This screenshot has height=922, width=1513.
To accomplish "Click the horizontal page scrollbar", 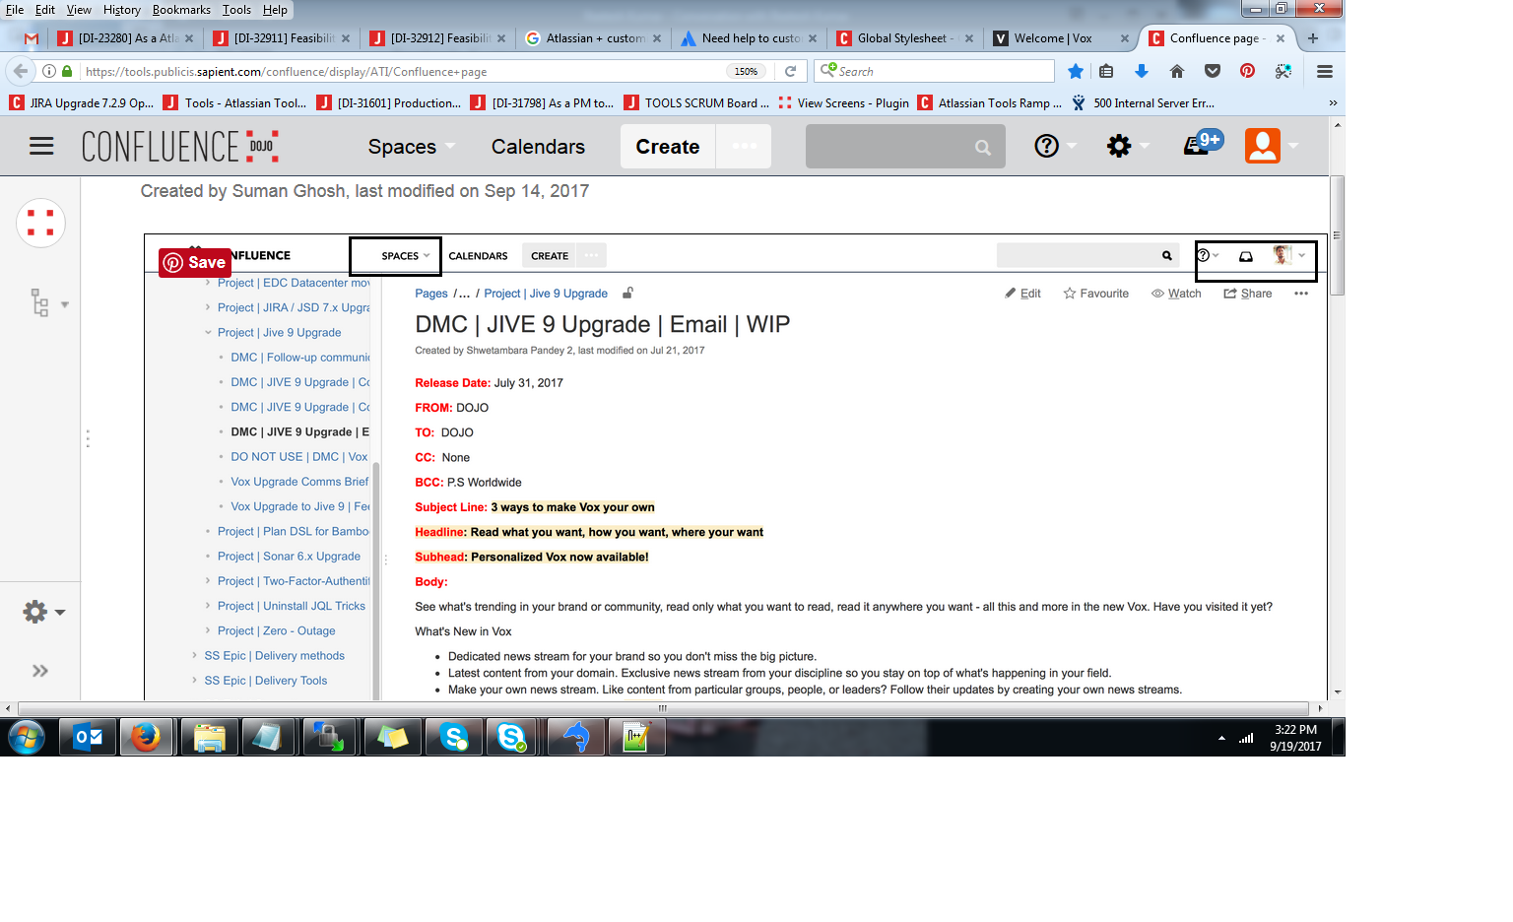I will pyautogui.click(x=663, y=708).
